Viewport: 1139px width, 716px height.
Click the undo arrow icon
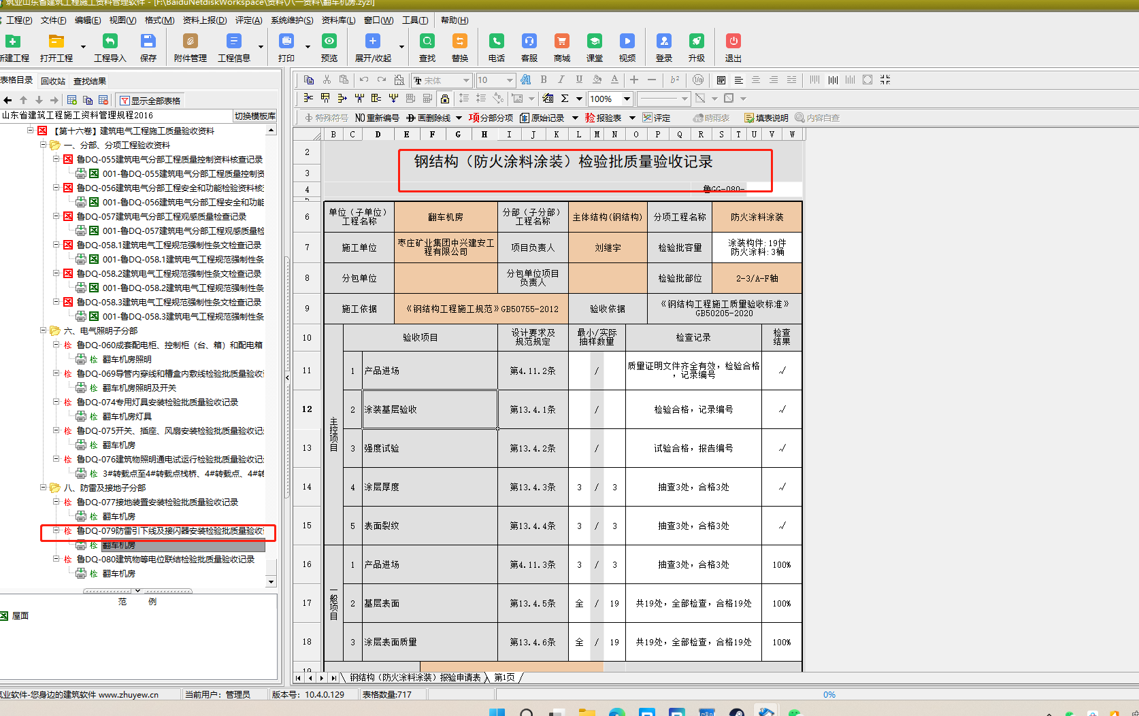364,80
